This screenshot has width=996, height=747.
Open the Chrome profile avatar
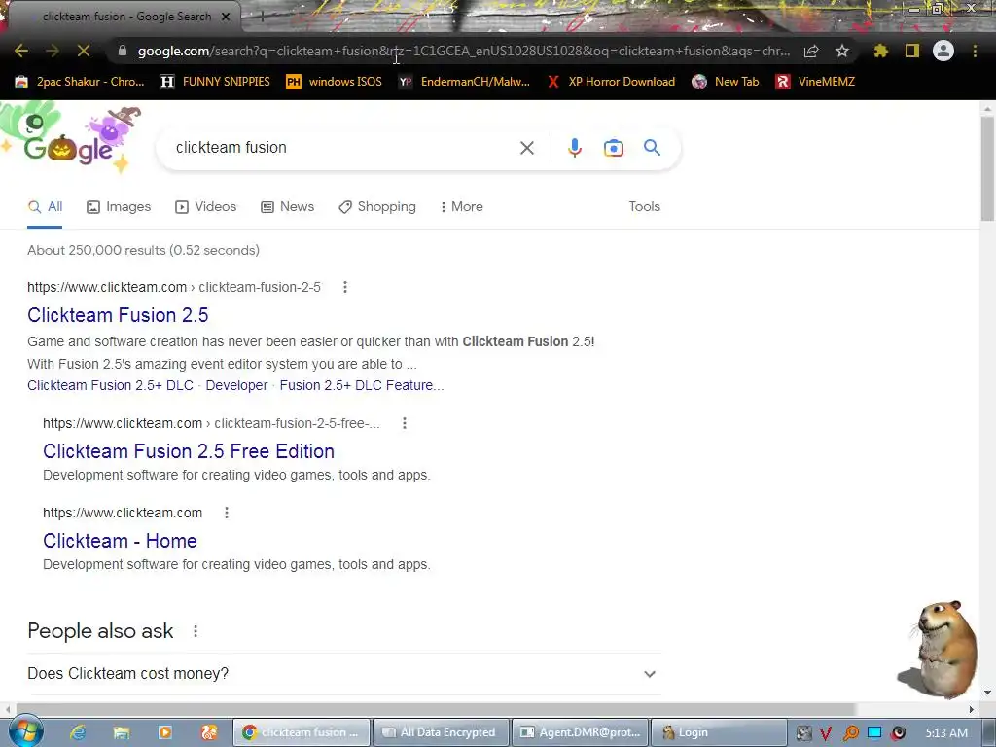click(943, 51)
